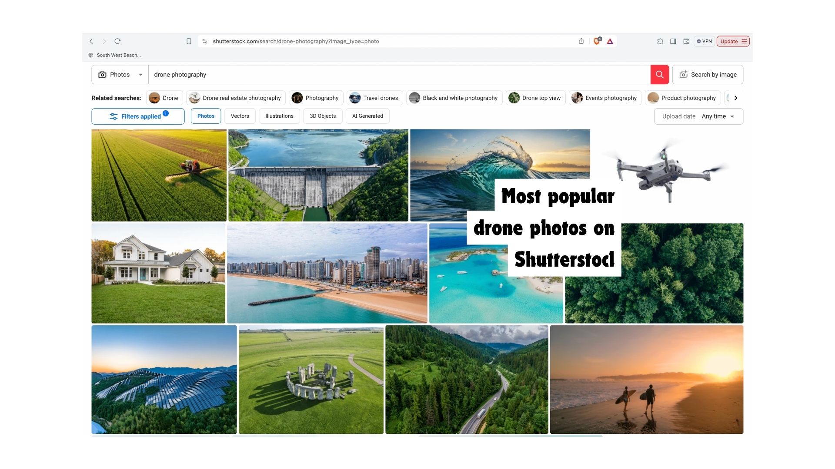Click the camera/Photos search icon

pos(102,74)
